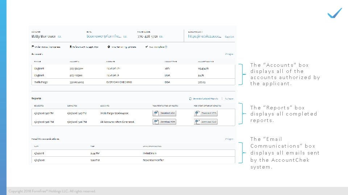Download VOA for Wells Fargo report

[164, 113]
